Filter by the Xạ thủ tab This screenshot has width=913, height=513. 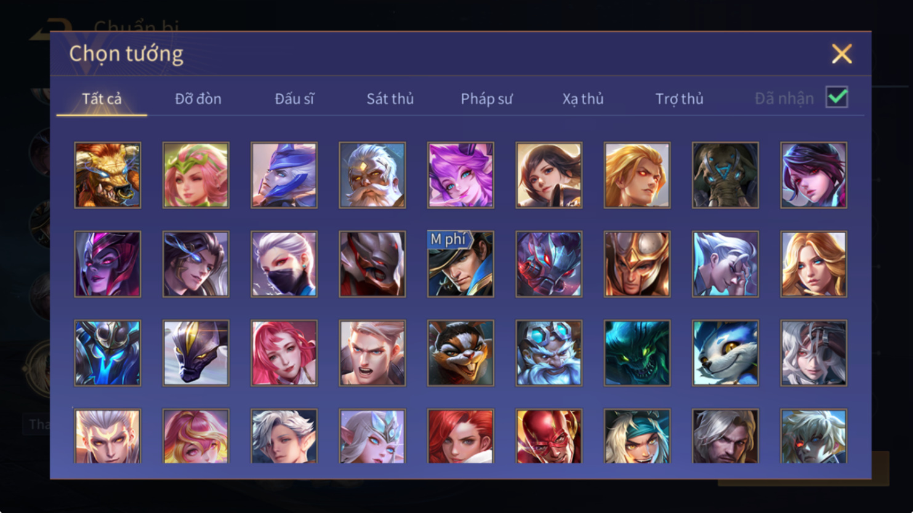(583, 98)
